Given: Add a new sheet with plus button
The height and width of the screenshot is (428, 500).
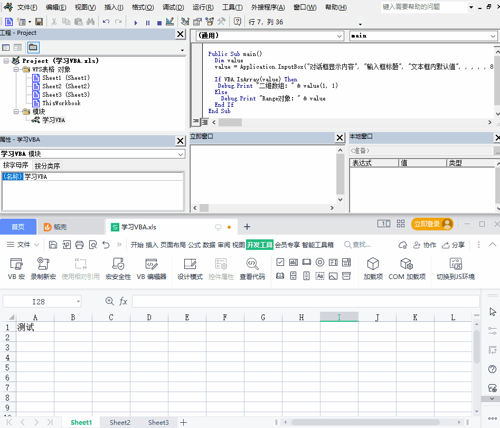Looking at the screenshot, I should pos(183,423).
